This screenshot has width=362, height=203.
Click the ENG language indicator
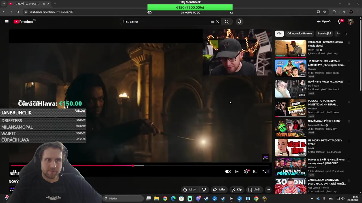331,199
